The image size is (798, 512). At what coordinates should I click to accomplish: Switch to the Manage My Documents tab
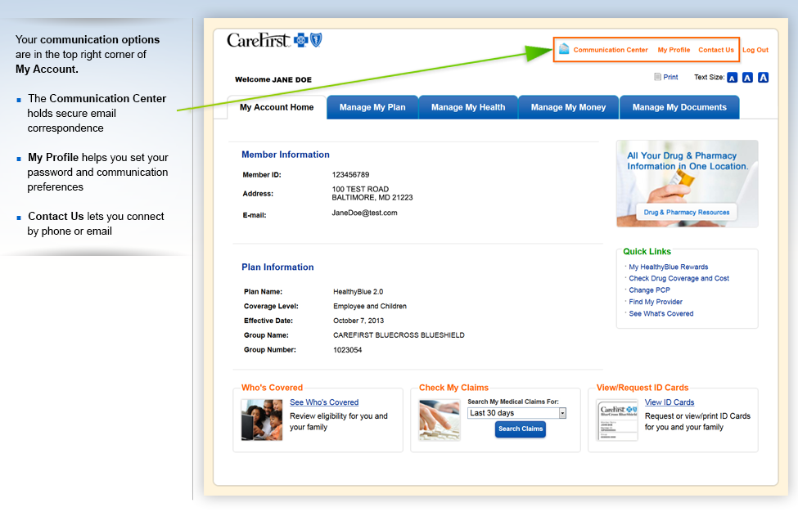(x=679, y=107)
